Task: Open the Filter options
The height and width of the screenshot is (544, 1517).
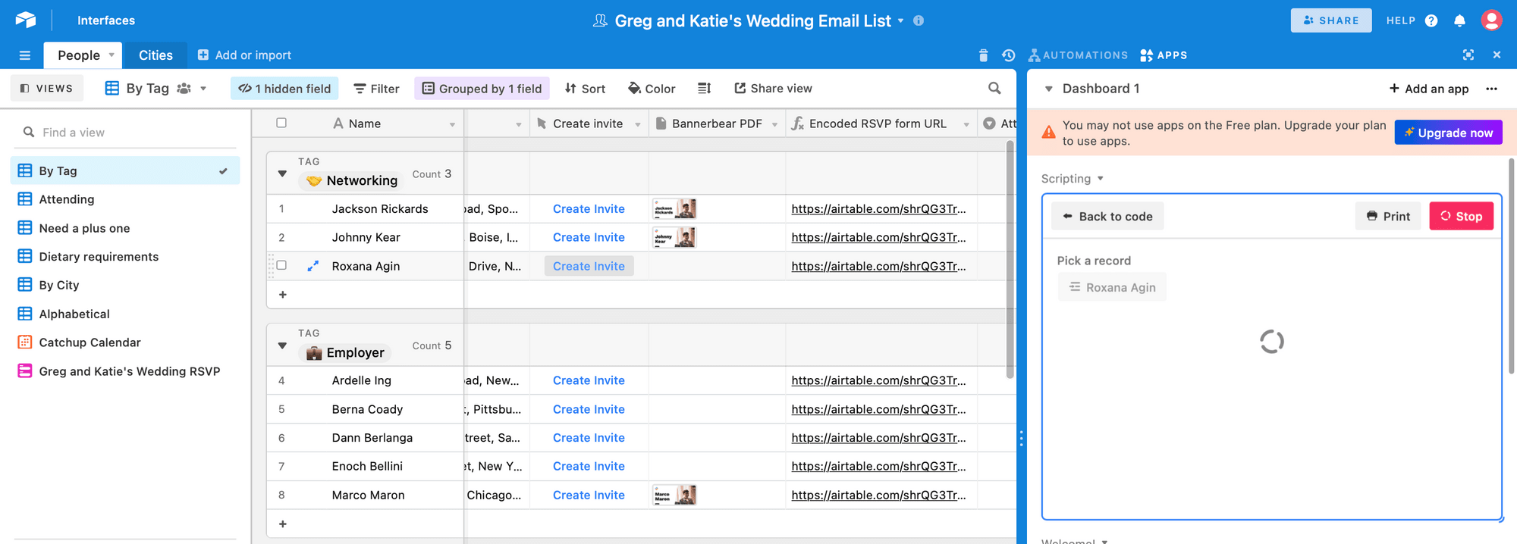Action: [x=376, y=89]
